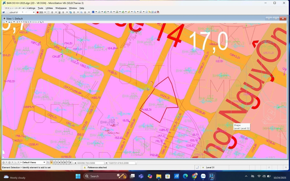Open the Workspace menu

[x=61, y=8]
